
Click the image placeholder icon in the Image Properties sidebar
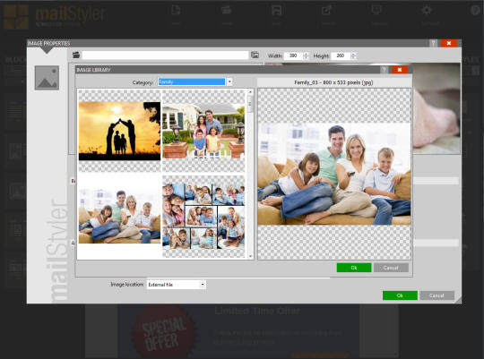click(47, 78)
